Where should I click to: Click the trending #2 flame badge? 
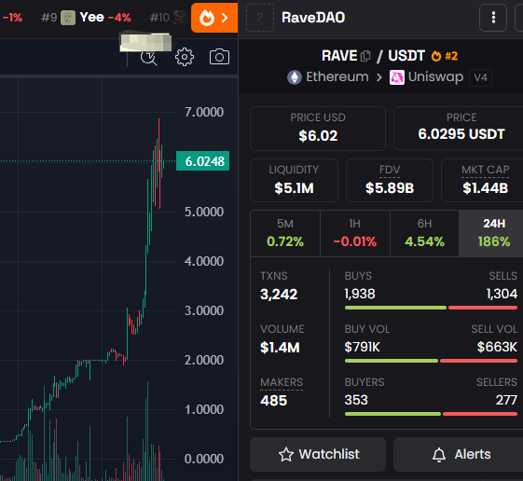[x=445, y=56]
